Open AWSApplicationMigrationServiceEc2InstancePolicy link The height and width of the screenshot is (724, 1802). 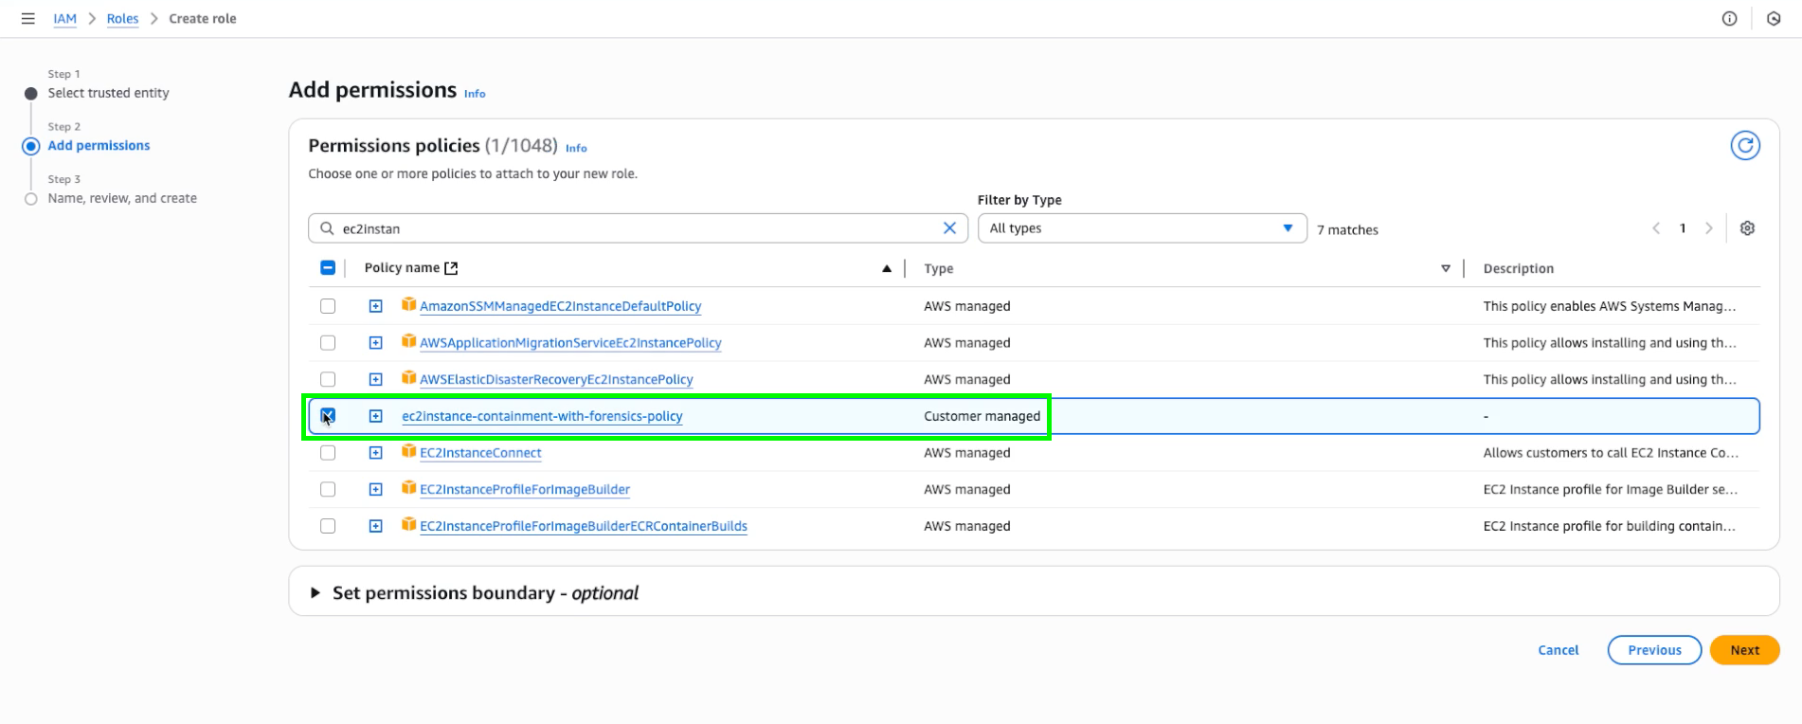click(570, 343)
